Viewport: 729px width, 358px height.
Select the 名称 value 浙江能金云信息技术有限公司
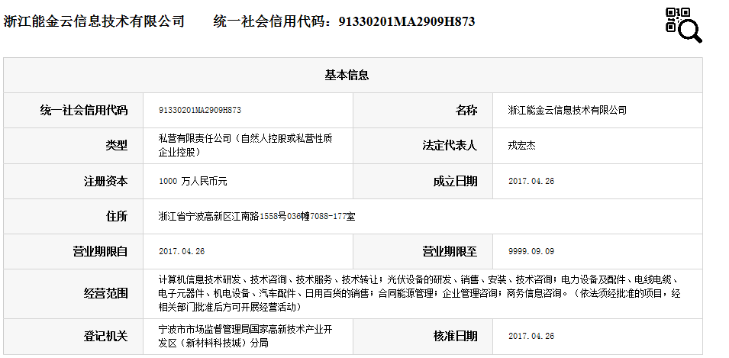click(x=567, y=110)
